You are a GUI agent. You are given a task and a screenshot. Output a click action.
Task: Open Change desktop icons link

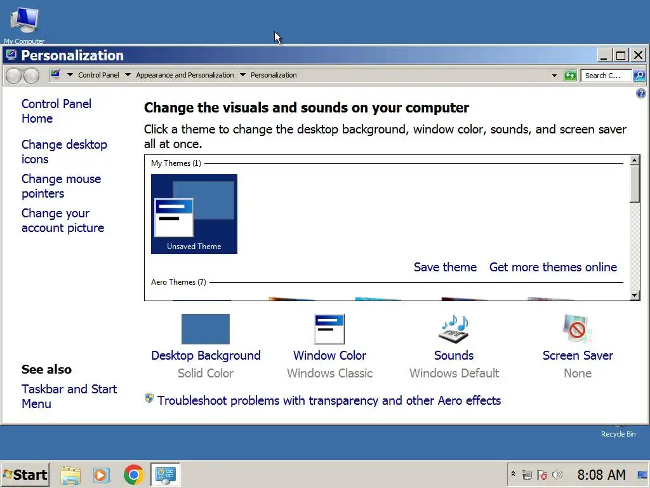click(64, 151)
